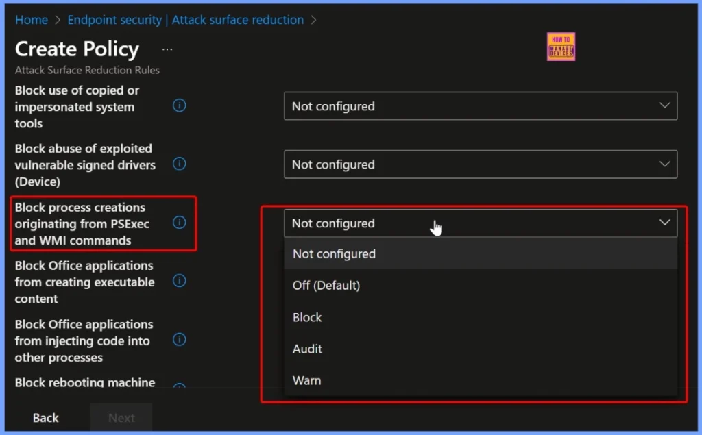Navigate to the Home breadcrumb link
The height and width of the screenshot is (435, 702).
tap(31, 20)
